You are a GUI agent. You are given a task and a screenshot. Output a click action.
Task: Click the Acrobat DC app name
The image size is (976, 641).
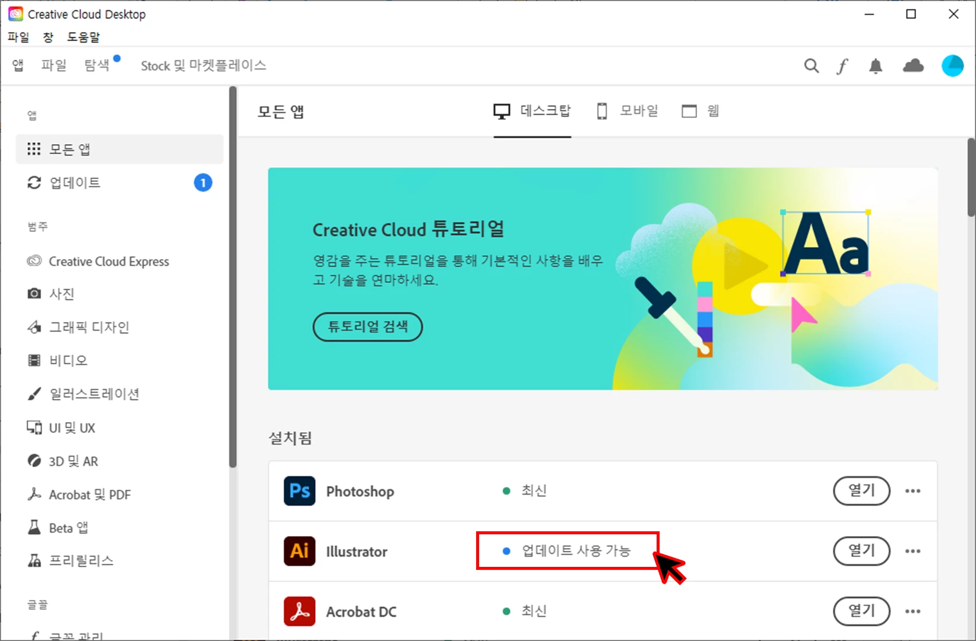362,612
